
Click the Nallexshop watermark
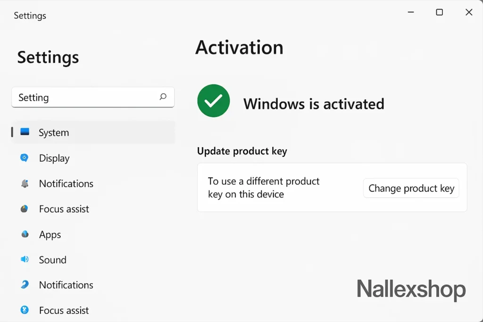tap(411, 290)
